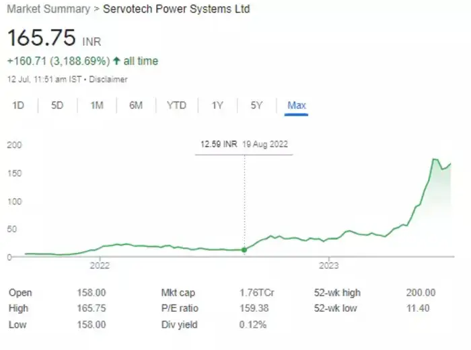The height and width of the screenshot is (350, 471).
Task: Click the green data point on chart
Action: click(244, 249)
